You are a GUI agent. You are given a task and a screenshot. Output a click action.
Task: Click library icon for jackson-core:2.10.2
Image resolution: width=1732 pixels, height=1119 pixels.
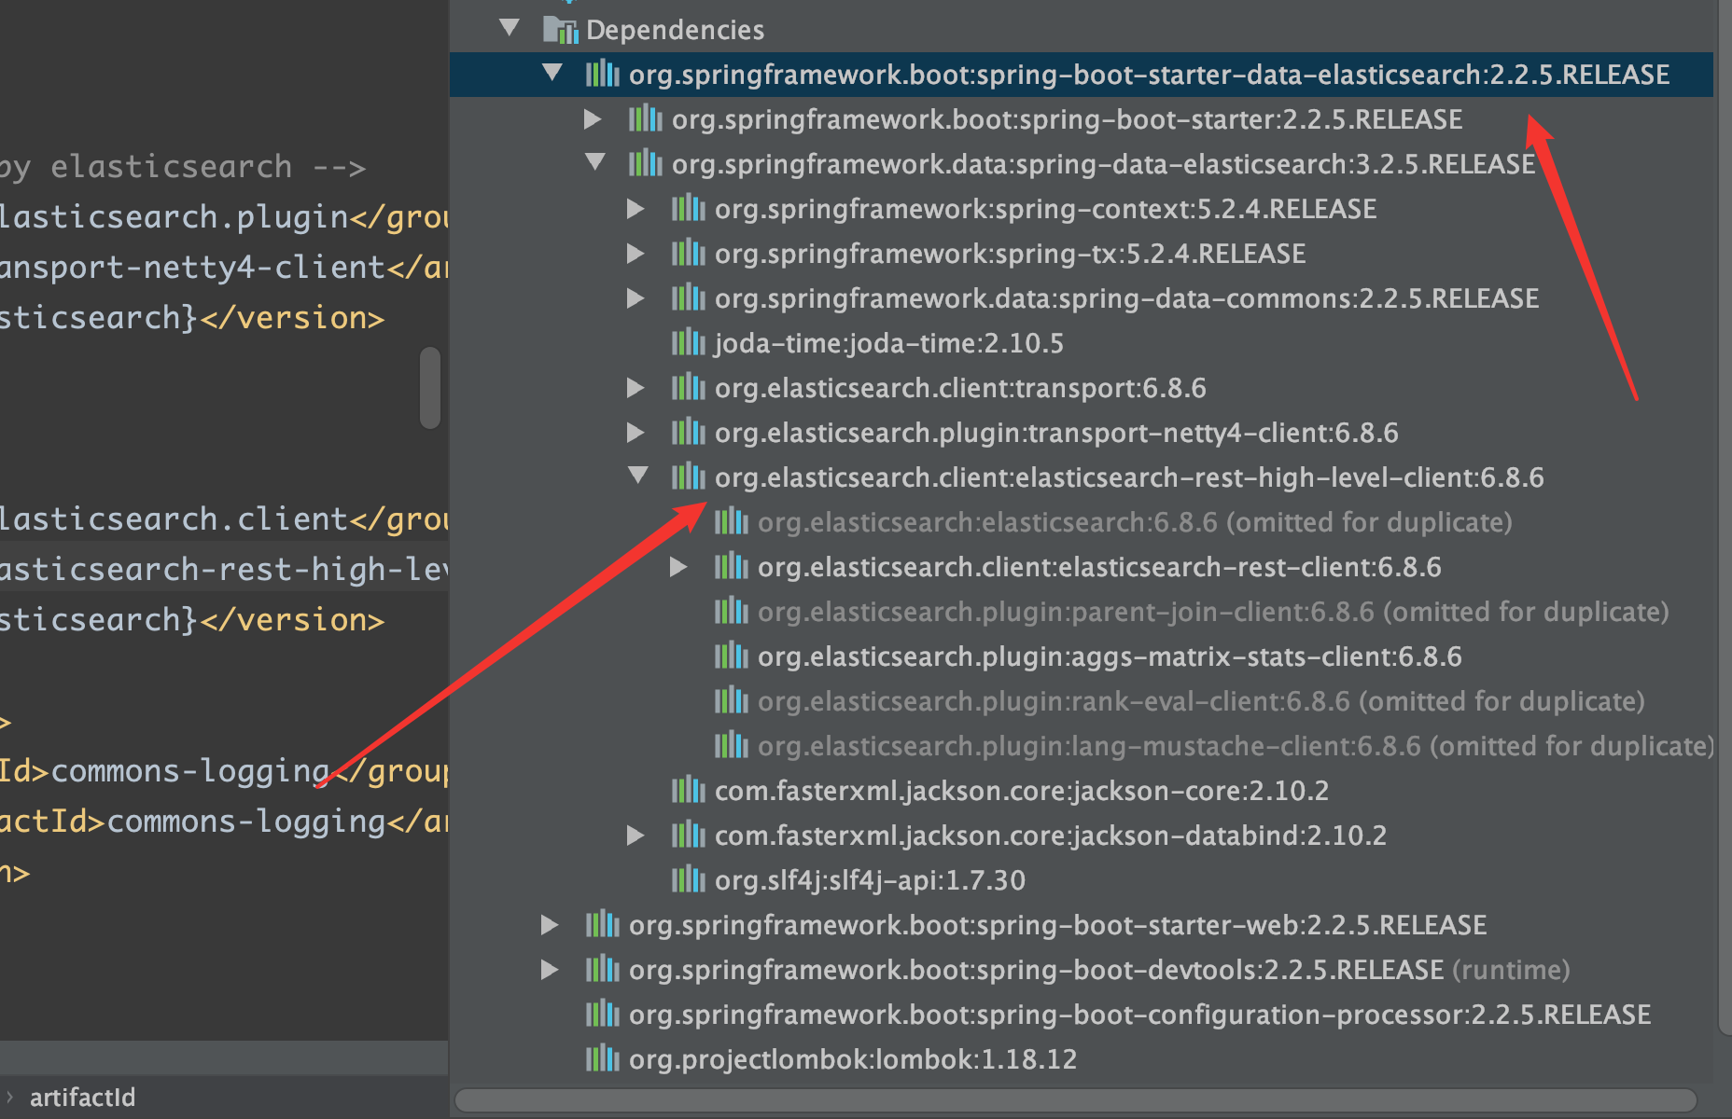689,791
